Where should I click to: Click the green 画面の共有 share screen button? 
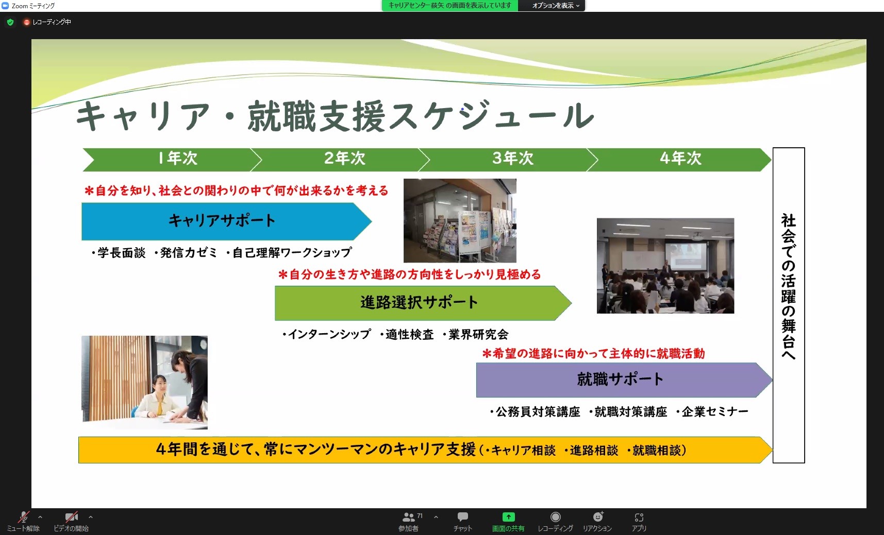[x=508, y=521]
